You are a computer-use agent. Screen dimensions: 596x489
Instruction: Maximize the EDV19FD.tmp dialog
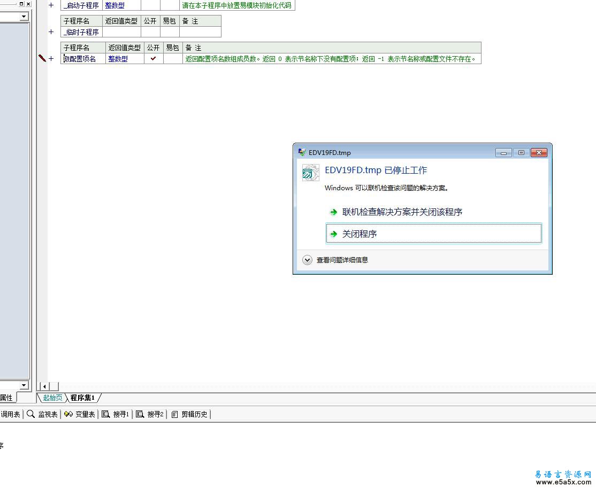521,153
